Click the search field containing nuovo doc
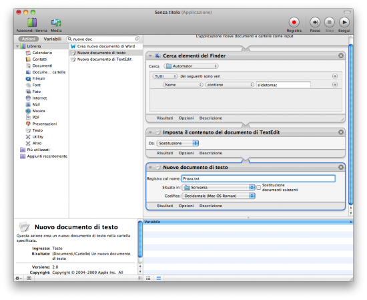This screenshot has height=300, width=367. [103, 39]
